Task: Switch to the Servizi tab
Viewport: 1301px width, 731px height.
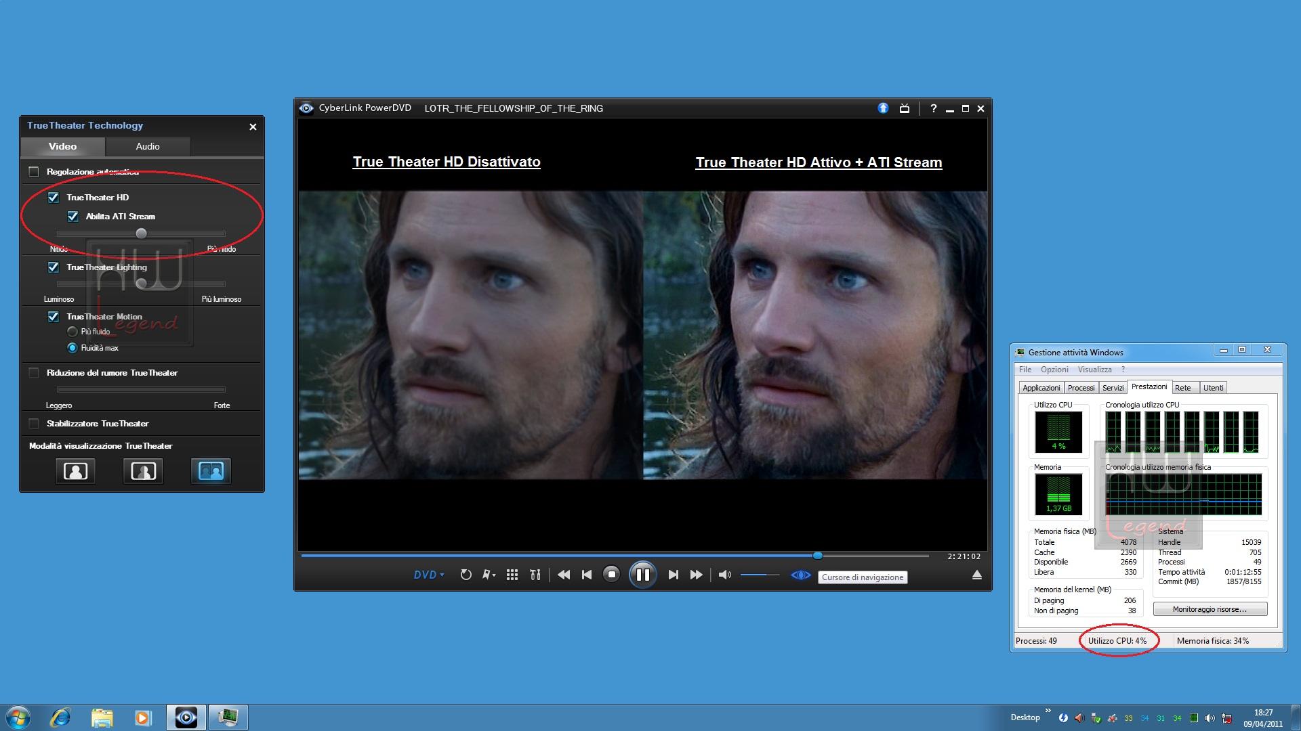Action: [x=1113, y=388]
